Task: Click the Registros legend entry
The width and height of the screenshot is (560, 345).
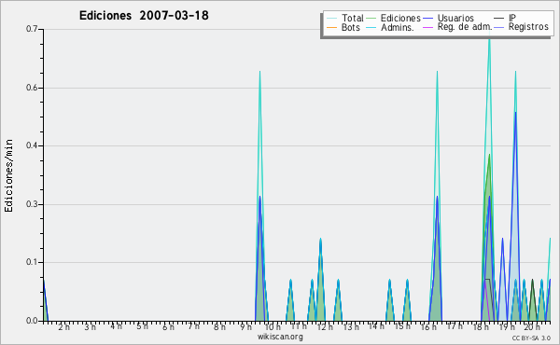Action: tap(522, 27)
